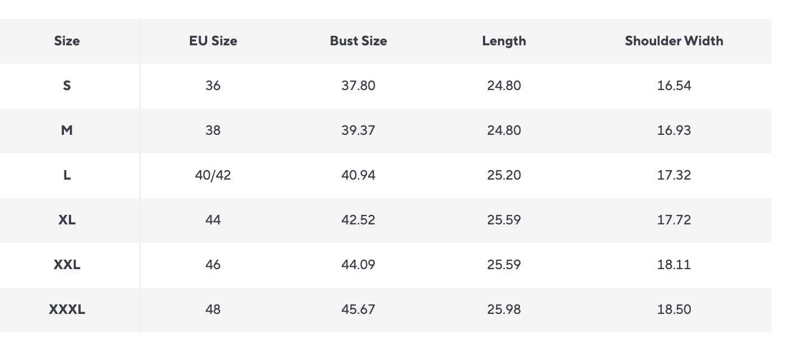Select the Bust Size column header
Screen dimensions: 790x338
358,41
